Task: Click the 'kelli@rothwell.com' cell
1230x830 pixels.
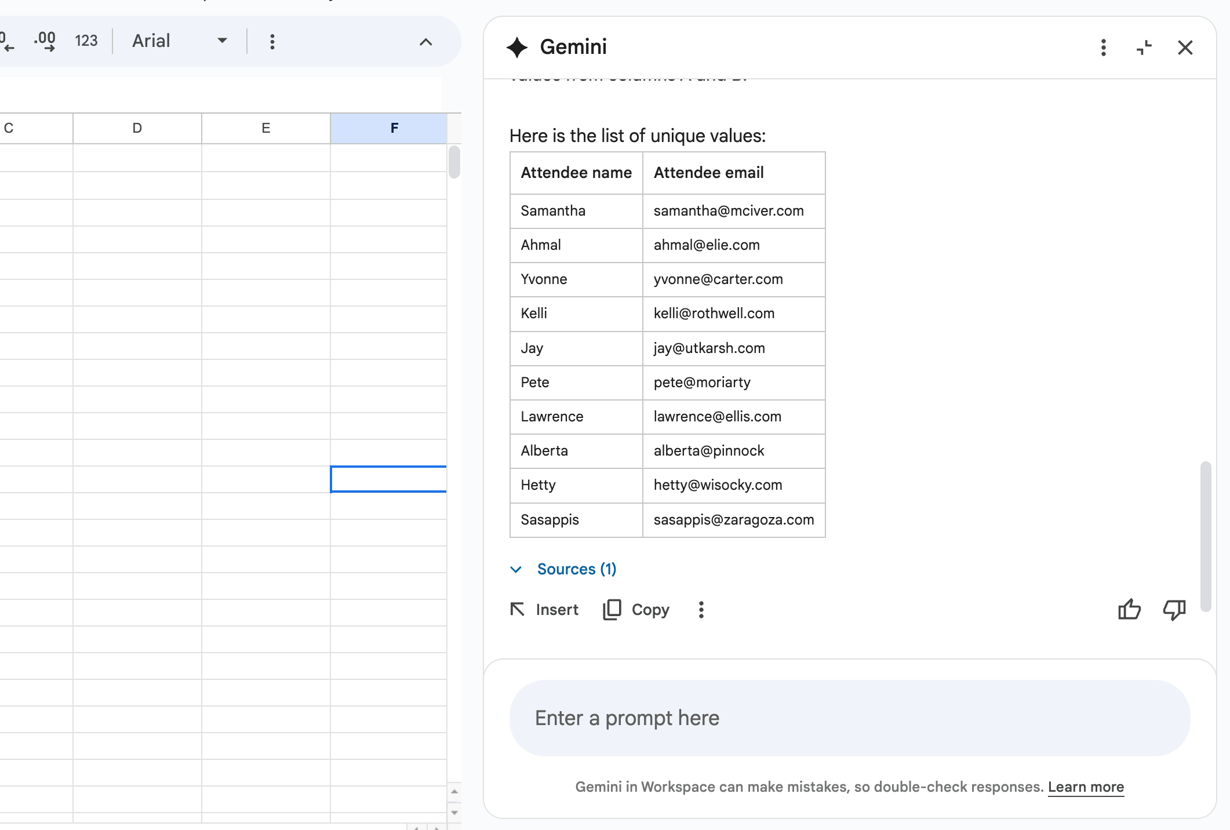Action: coord(734,314)
